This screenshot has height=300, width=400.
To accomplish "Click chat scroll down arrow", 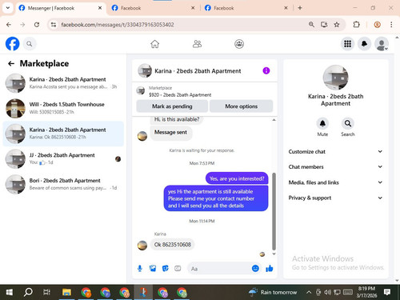I will point(274,254).
